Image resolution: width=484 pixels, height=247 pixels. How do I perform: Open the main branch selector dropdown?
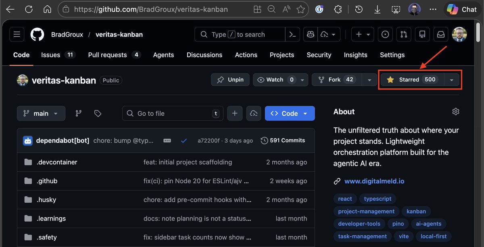[41, 113]
